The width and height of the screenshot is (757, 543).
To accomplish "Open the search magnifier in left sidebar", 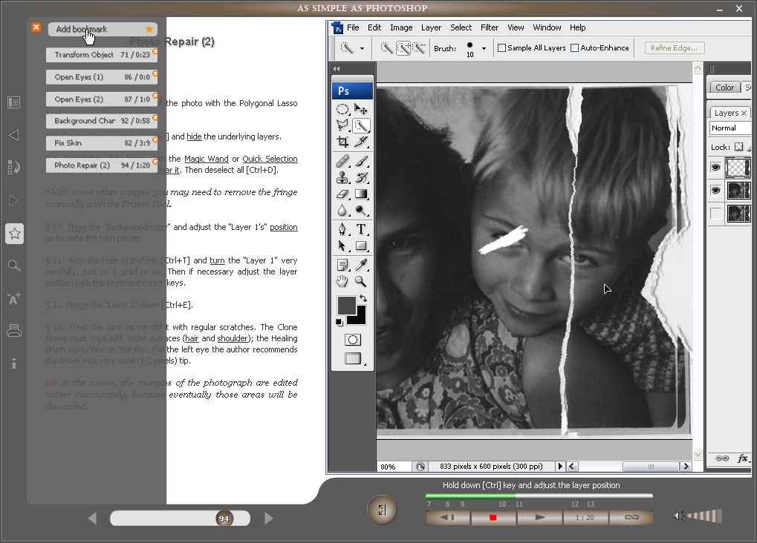I will click(x=14, y=266).
